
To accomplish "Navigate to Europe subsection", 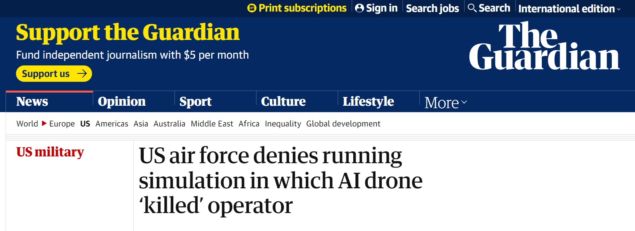I will pos(62,124).
